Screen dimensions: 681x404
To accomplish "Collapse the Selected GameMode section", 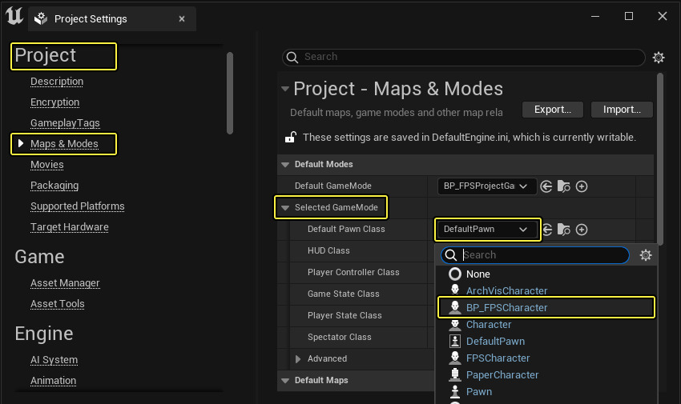I will pos(285,208).
